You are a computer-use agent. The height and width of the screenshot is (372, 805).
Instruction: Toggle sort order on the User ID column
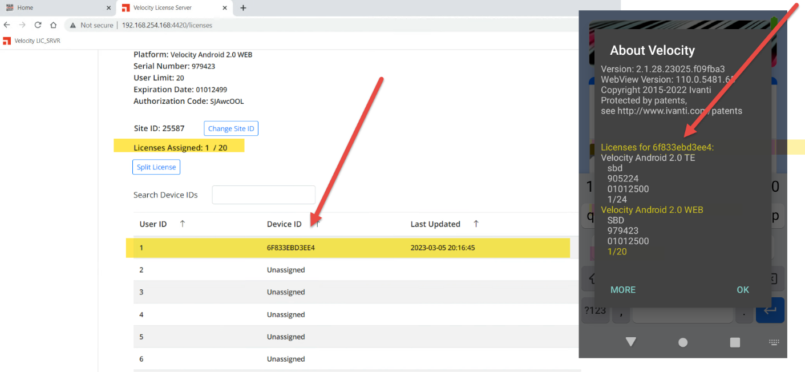[182, 224]
